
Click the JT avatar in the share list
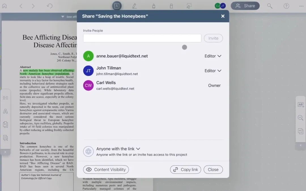click(88, 71)
